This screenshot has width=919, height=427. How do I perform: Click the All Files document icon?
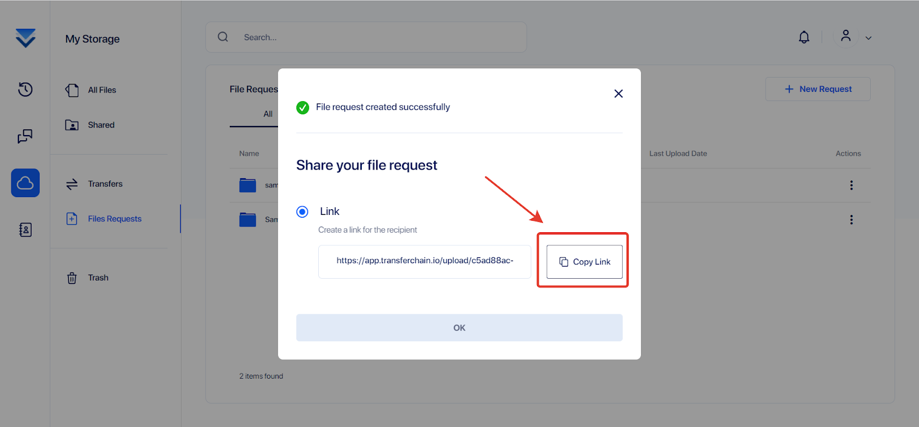click(72, 90)
